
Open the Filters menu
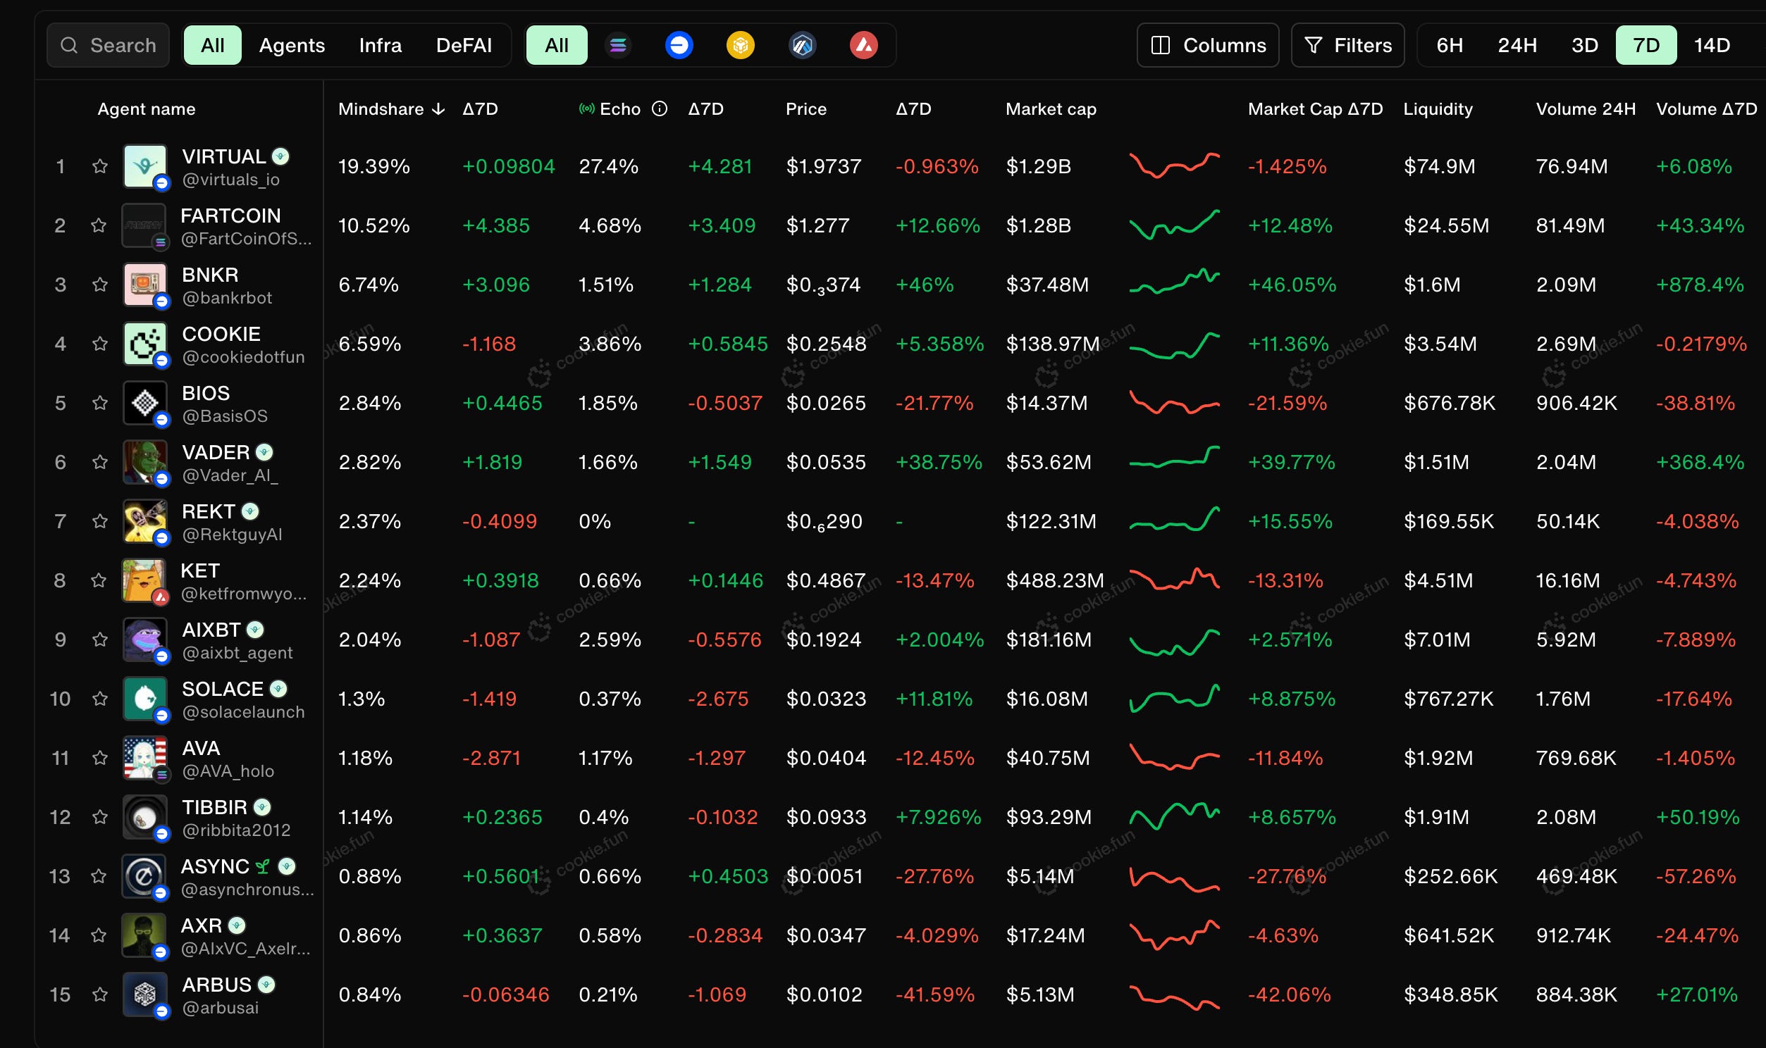(x=1347, y=45)
